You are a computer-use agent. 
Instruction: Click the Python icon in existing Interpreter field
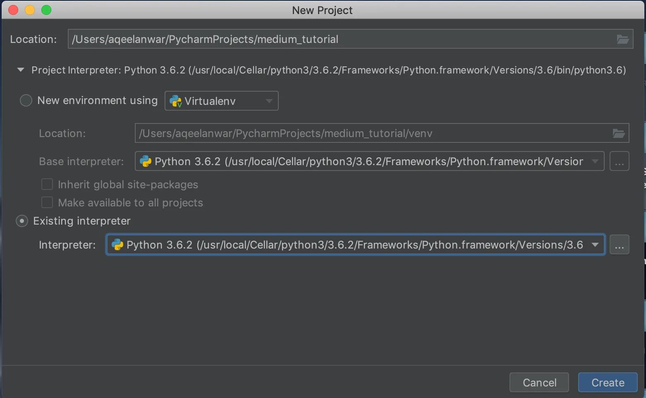tap(117, 245)
